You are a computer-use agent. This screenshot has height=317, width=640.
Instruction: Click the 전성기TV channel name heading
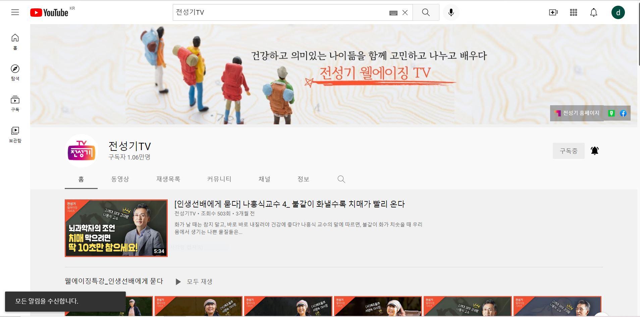(129, 146)
